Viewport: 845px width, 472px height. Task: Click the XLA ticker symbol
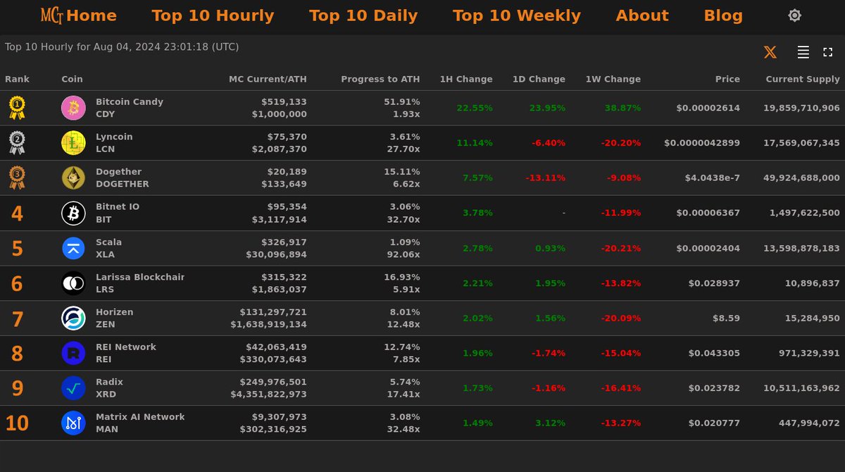(x=105, y=254)
